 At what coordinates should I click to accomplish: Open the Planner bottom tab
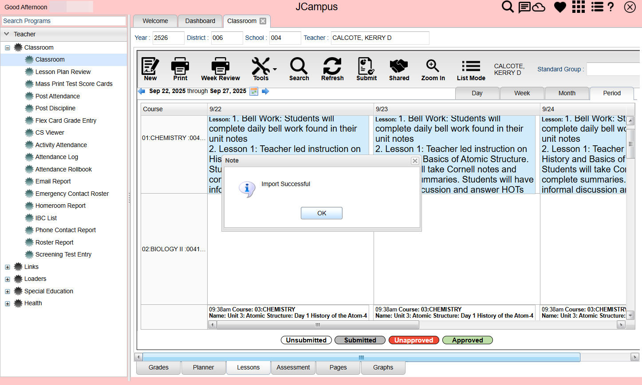[204, 368]
